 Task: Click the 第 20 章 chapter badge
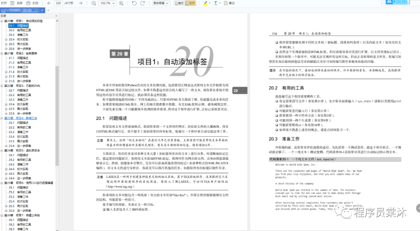pyautogui.click(x=120, y=54)
